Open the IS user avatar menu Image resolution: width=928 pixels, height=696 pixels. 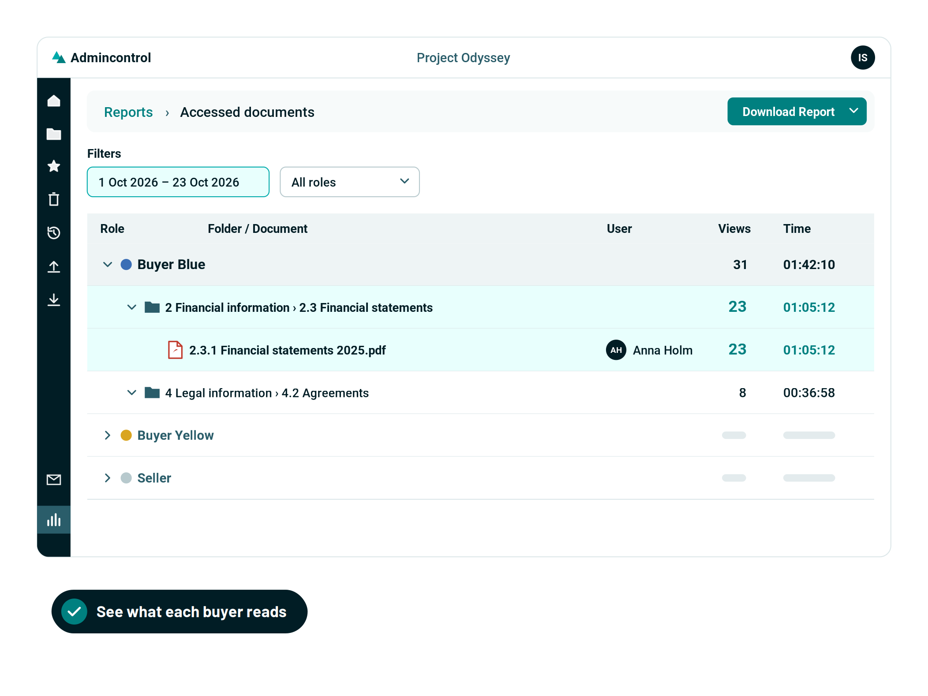click(863, 58)
